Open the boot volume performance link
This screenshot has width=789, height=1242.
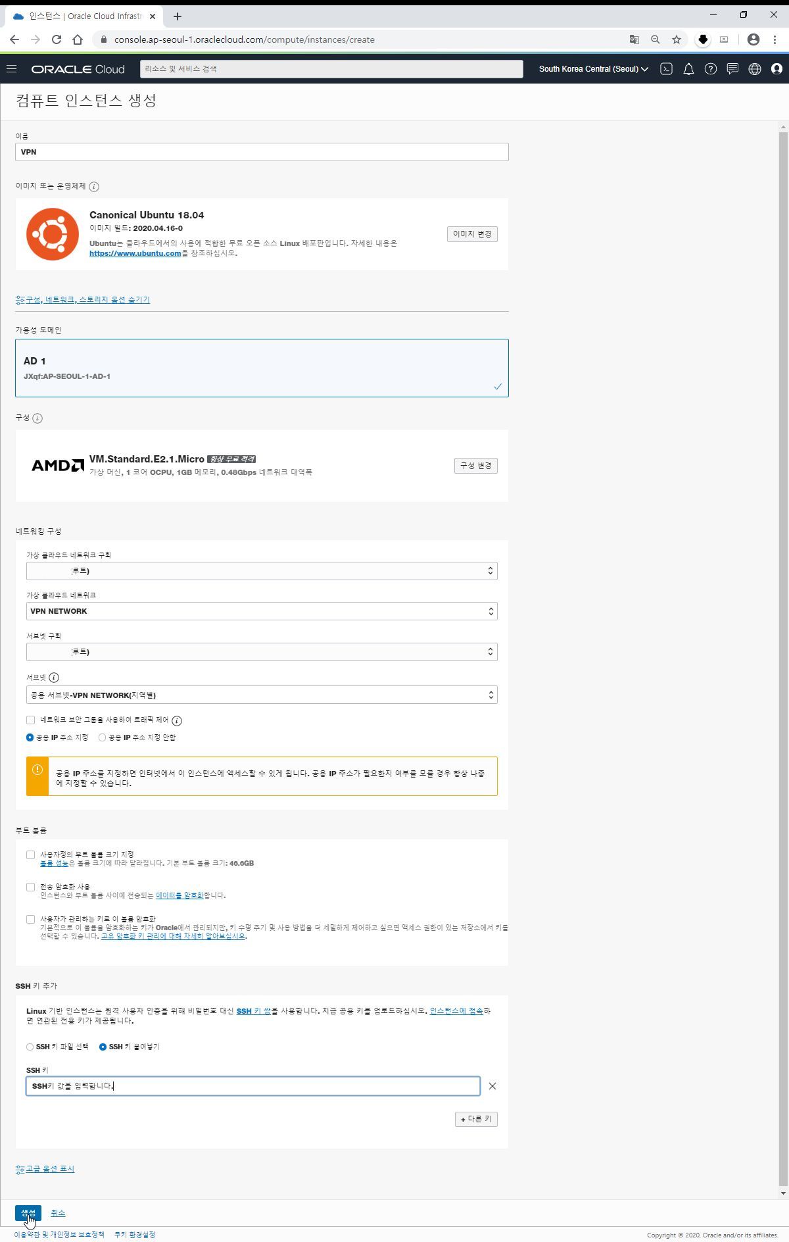coord(55,863)
